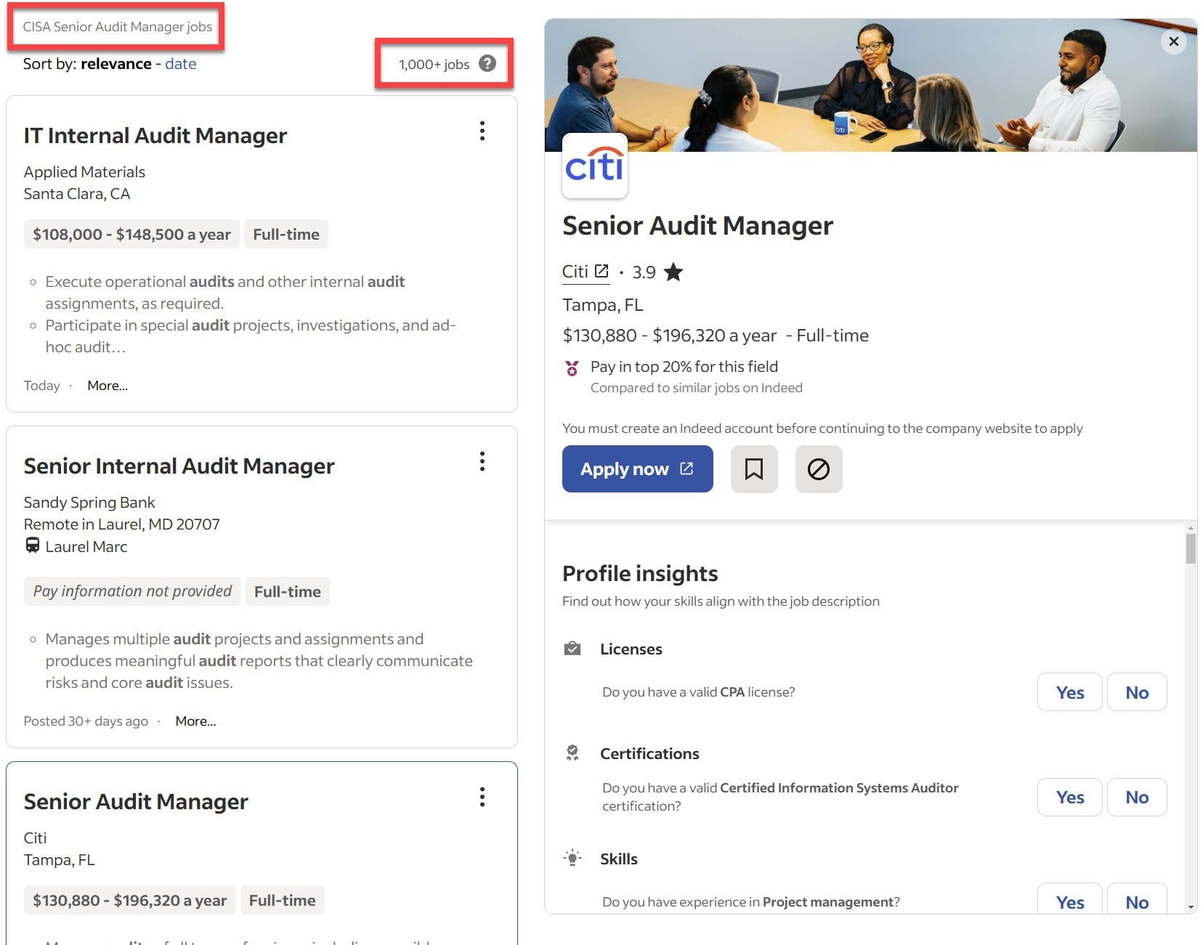Click the jobs count help question icon

(487, 64)
